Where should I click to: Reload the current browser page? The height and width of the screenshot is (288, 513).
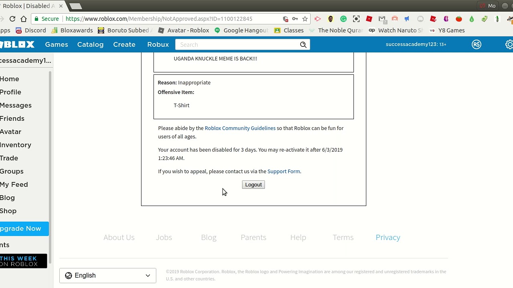click(12, 19)
